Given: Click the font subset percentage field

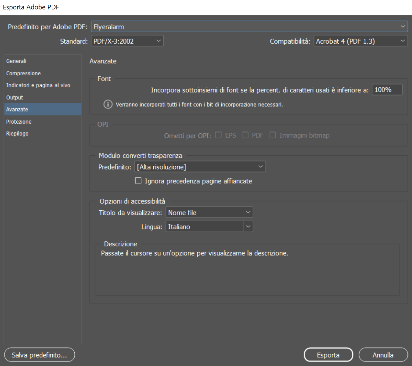Looking at the screenshot, I should pos(387,90).
